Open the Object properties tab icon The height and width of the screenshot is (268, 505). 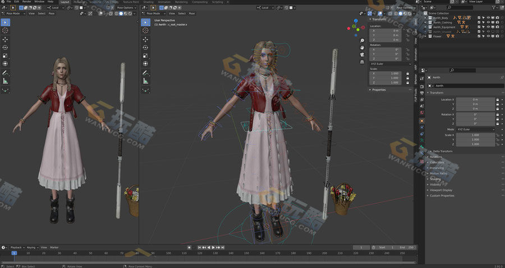(422, 121)
